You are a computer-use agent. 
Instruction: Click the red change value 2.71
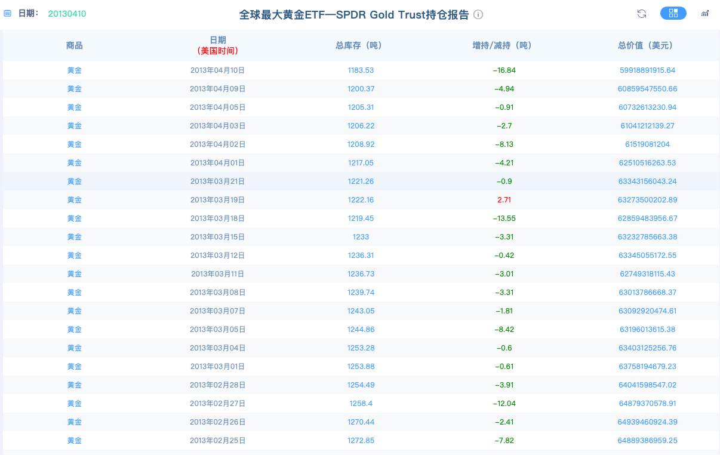coord(504,200)
